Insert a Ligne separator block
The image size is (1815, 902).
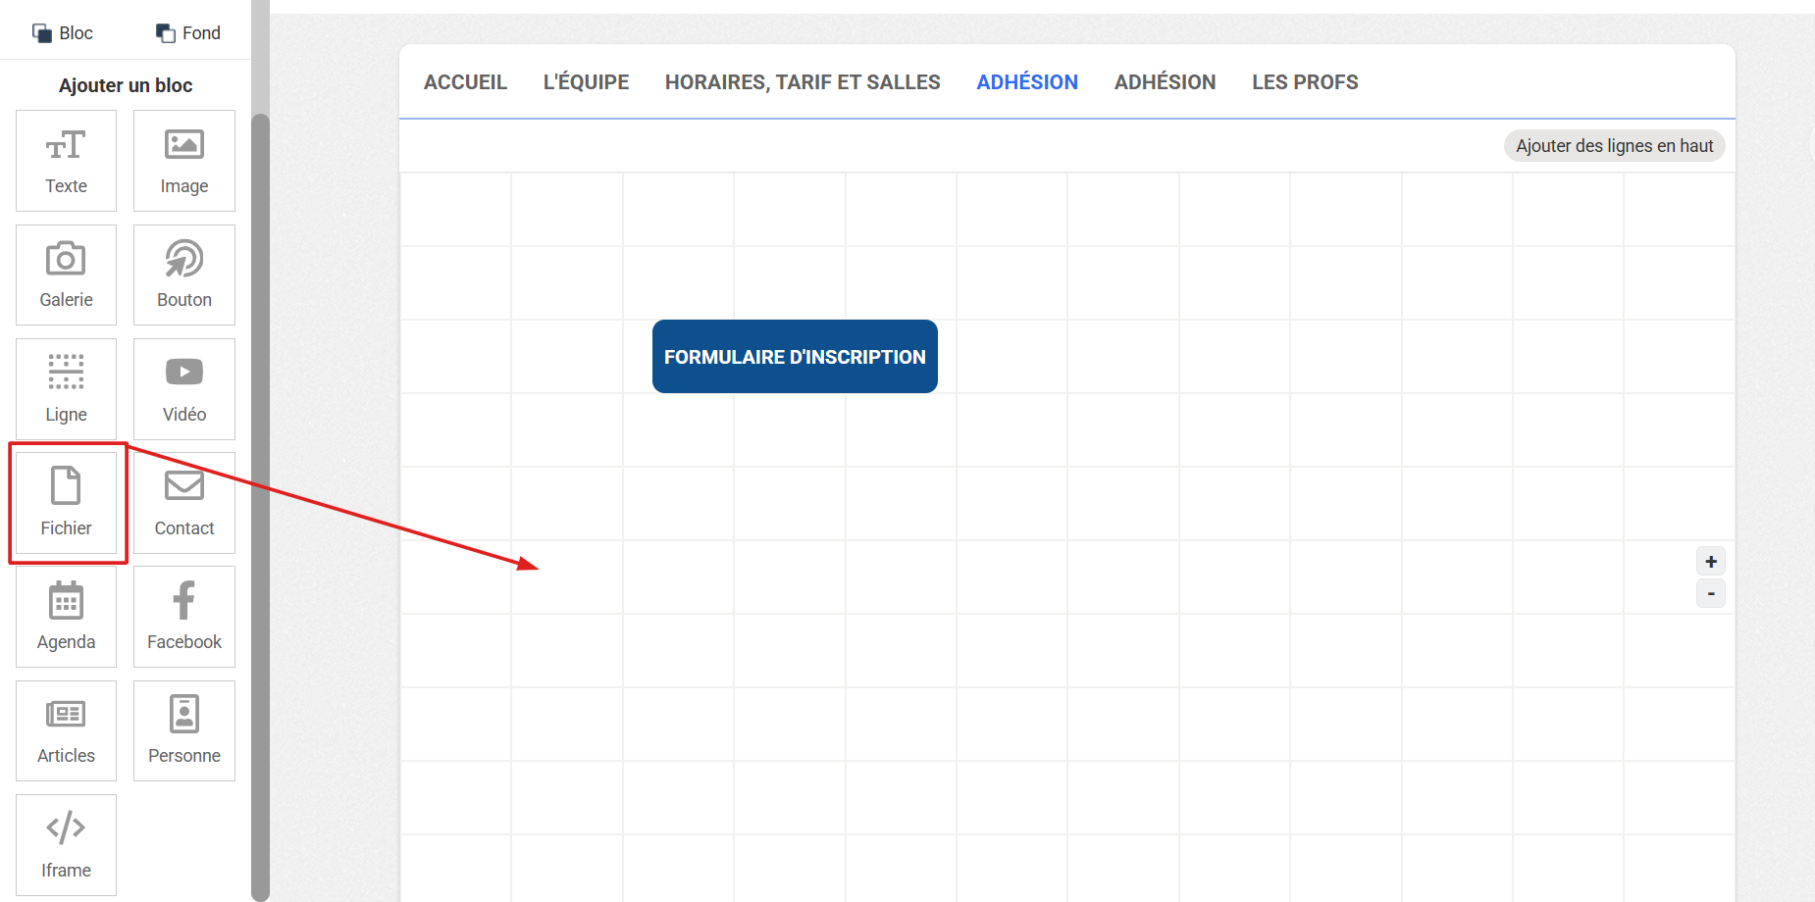(x=66, y=389)
